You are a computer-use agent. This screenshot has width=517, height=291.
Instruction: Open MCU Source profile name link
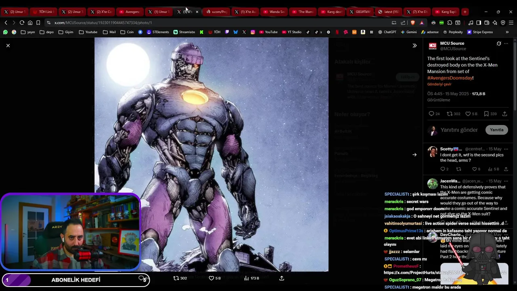[452, 43]
